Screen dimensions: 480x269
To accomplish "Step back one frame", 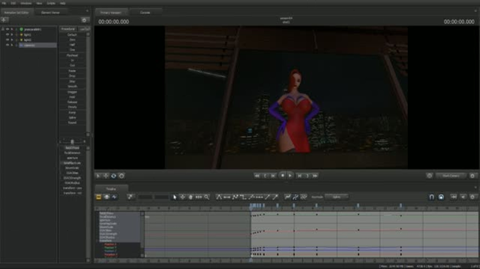I will tap(273, 176).
